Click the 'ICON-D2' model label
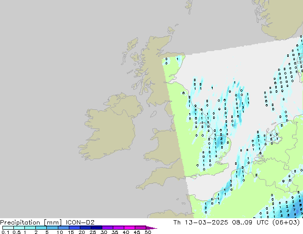Viewport: 303px width, 234px height. (80, 223)
